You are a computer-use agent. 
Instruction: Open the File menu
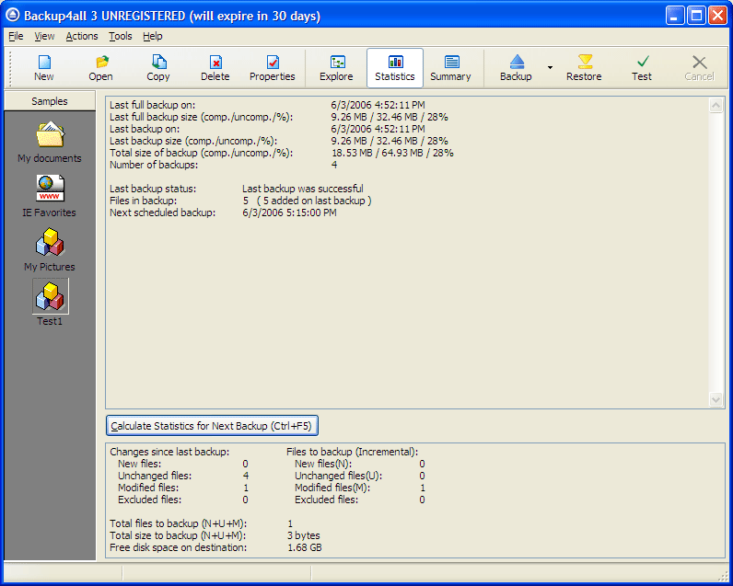16,36
